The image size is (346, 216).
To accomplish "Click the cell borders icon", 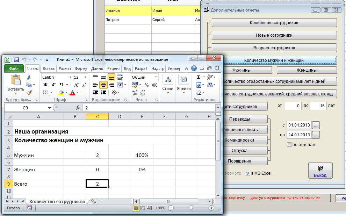I will 45,93.
